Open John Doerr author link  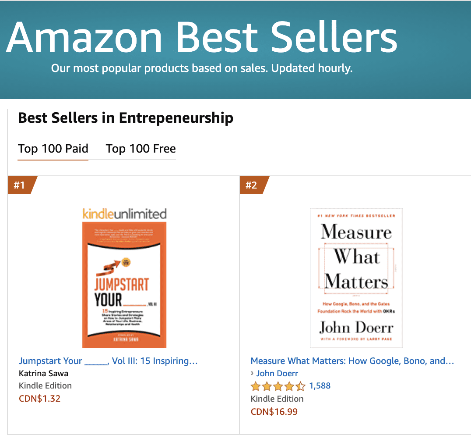(277, 373)
